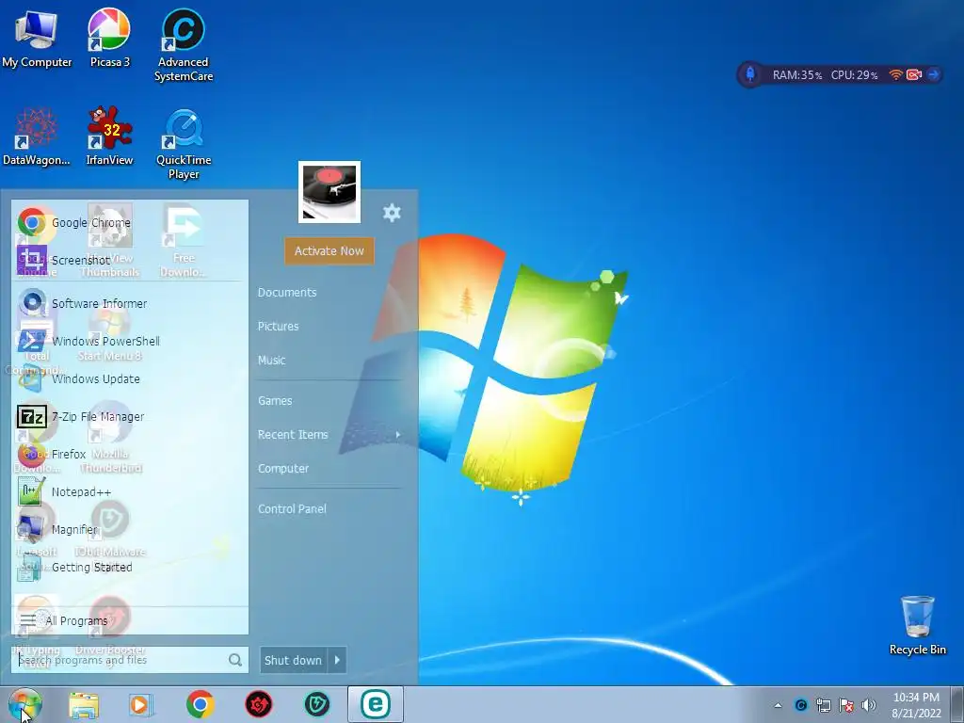
Task: Start Magnifier from Start menu
Action: pos(130,529)
